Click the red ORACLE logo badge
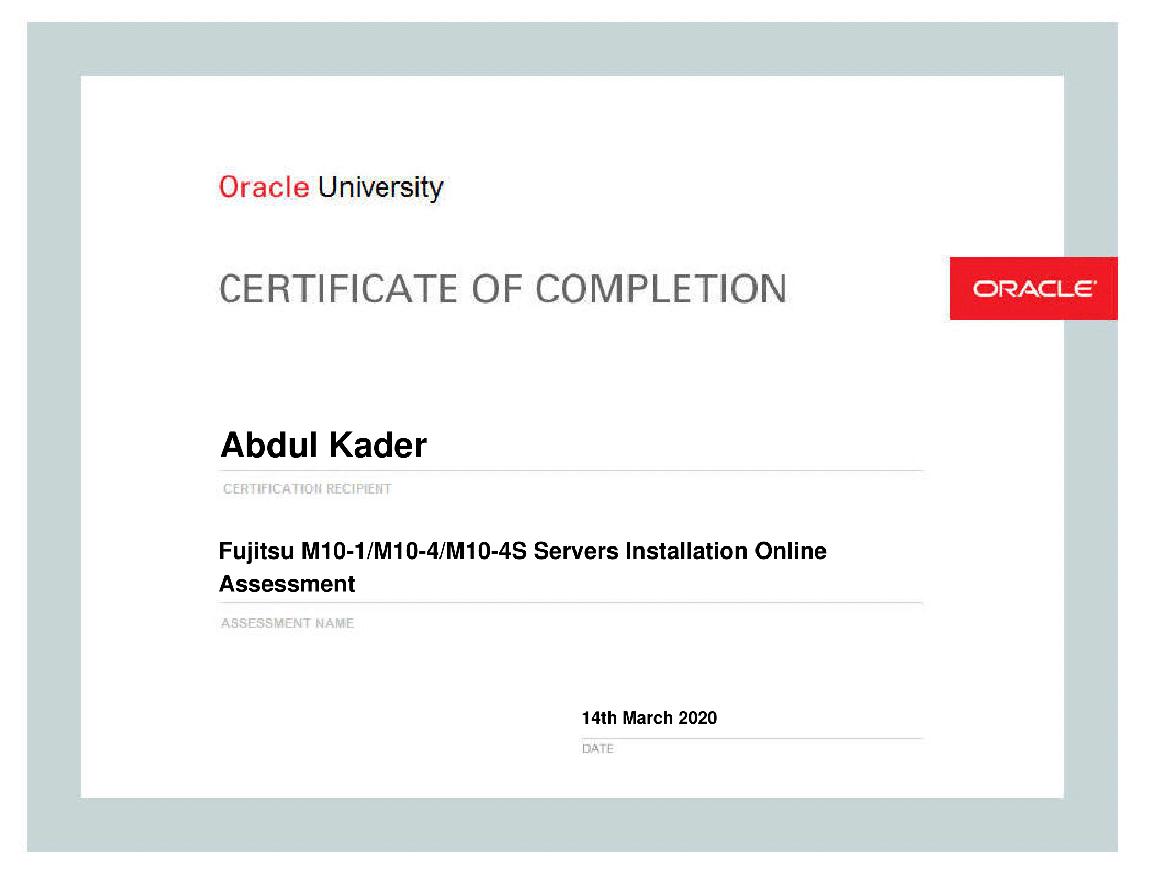 point(1033,288)
